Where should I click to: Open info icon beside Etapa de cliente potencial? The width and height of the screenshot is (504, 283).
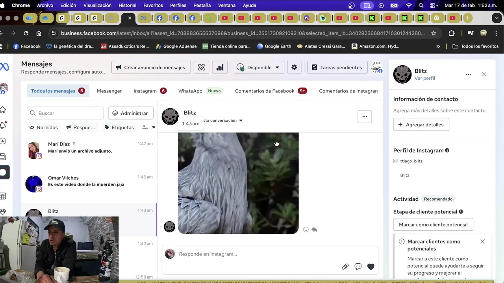[x=461, y=212]
